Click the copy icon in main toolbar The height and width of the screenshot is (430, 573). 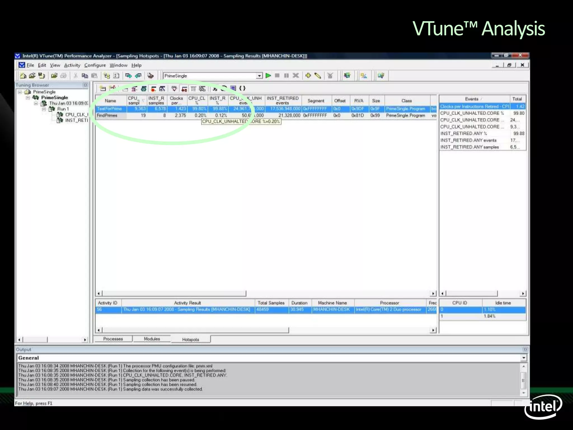tap(85, 76)
